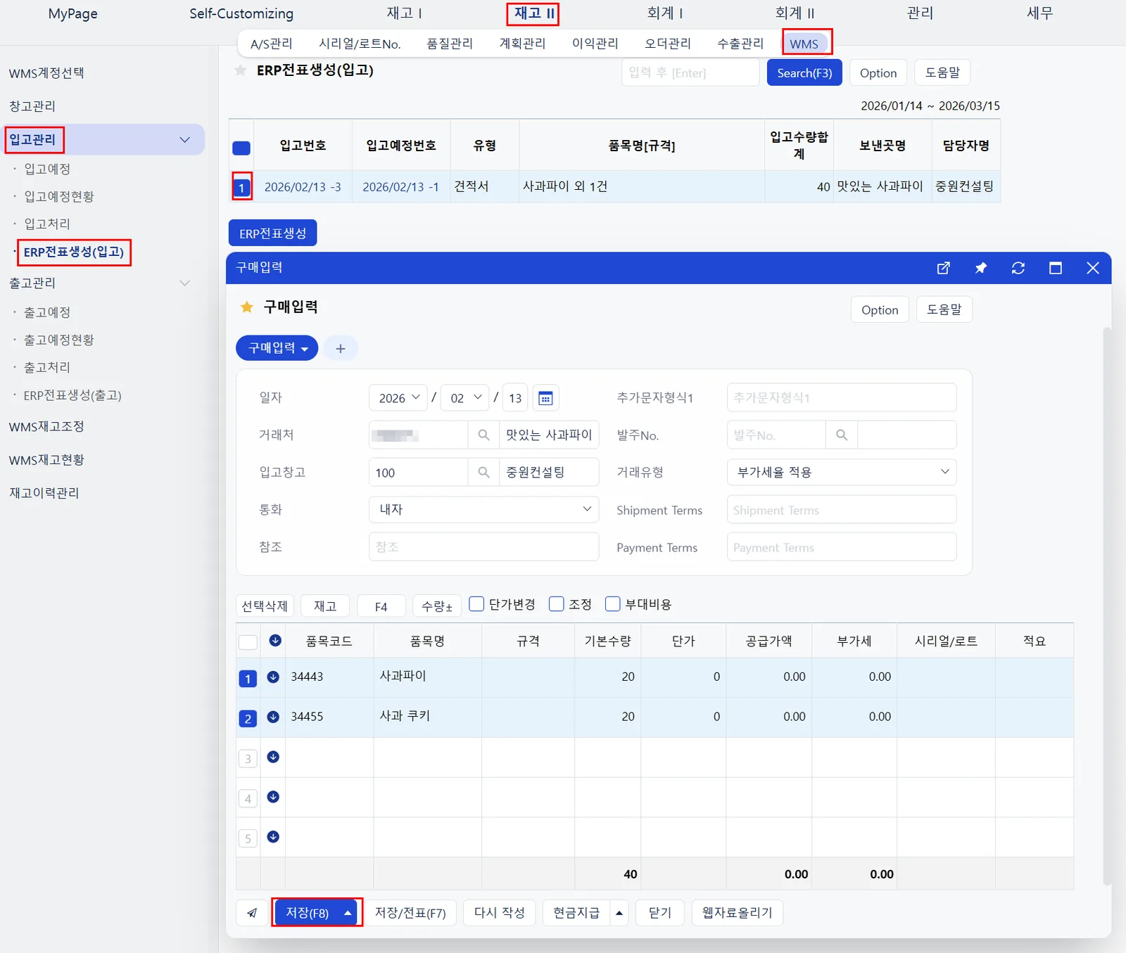Enable the 단가변경 checkbox
This screenshot has width=1126, height=953.
coord(476,604)
